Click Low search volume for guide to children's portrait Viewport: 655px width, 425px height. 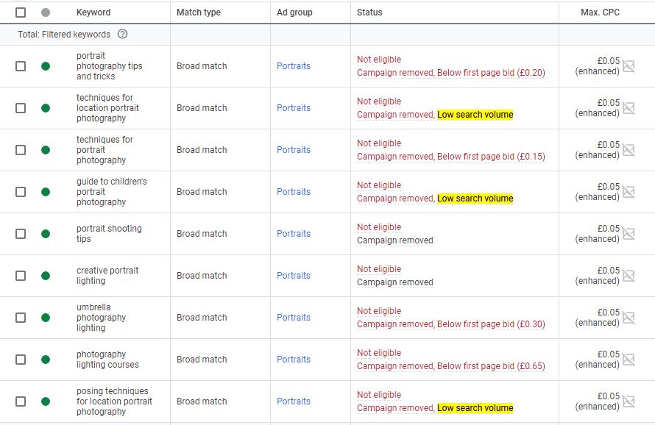(x=475, y=199)
